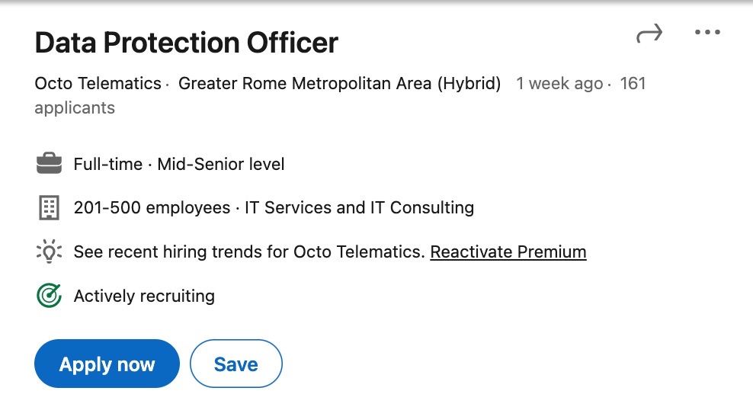Click the 201-500 employees text
The height and width of the screenshot is (407, 753).
[x=152, y=207]
